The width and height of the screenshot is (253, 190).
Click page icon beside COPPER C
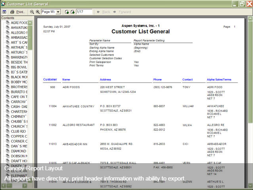coord(8,136)
